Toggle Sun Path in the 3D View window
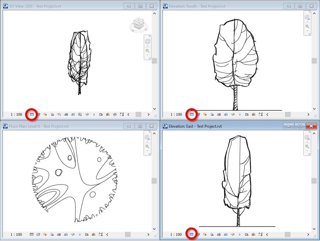Image resolution: width=320 pixels, height=241 pixels. click(45, 114)
